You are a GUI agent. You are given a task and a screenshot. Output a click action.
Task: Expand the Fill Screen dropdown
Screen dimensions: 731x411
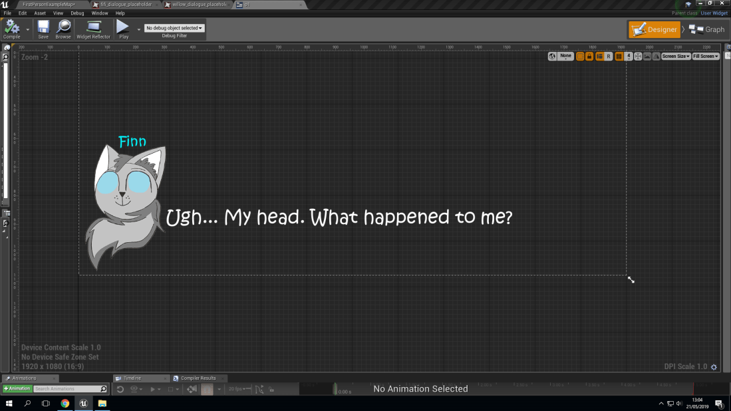pos(706,57)
